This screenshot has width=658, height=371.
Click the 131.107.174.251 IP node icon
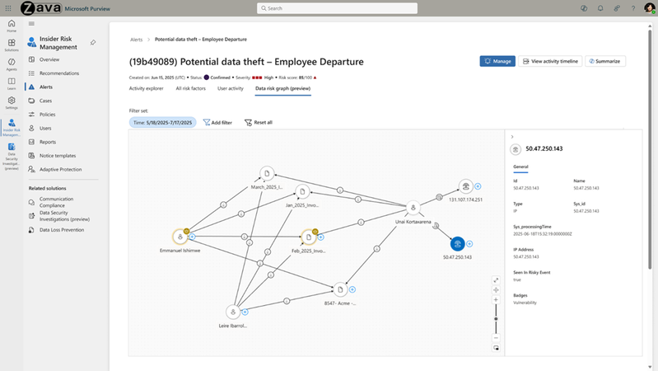tap(465, 186)
